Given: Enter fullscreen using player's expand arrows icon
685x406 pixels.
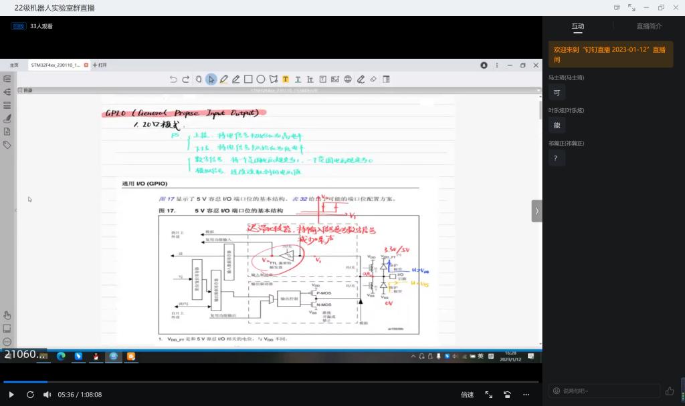Looking at the screenshot, I should pos(488,395).
